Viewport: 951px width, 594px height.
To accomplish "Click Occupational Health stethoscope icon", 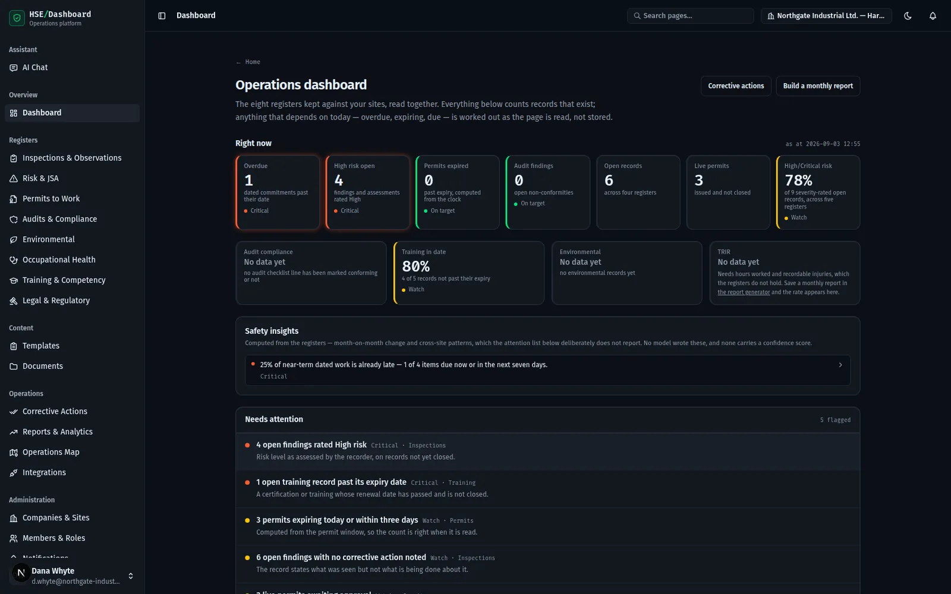I will [x=14, y=260].
